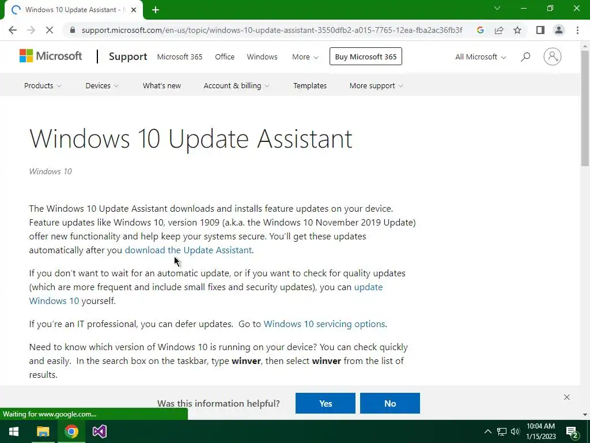Open the Windows 10 servicing options link

pyautogui.click(x=324, y=324)
